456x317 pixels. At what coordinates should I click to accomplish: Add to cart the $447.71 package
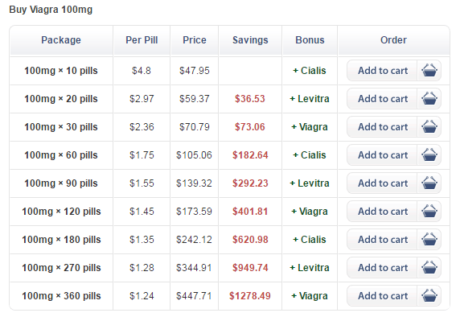click(383, 296)
